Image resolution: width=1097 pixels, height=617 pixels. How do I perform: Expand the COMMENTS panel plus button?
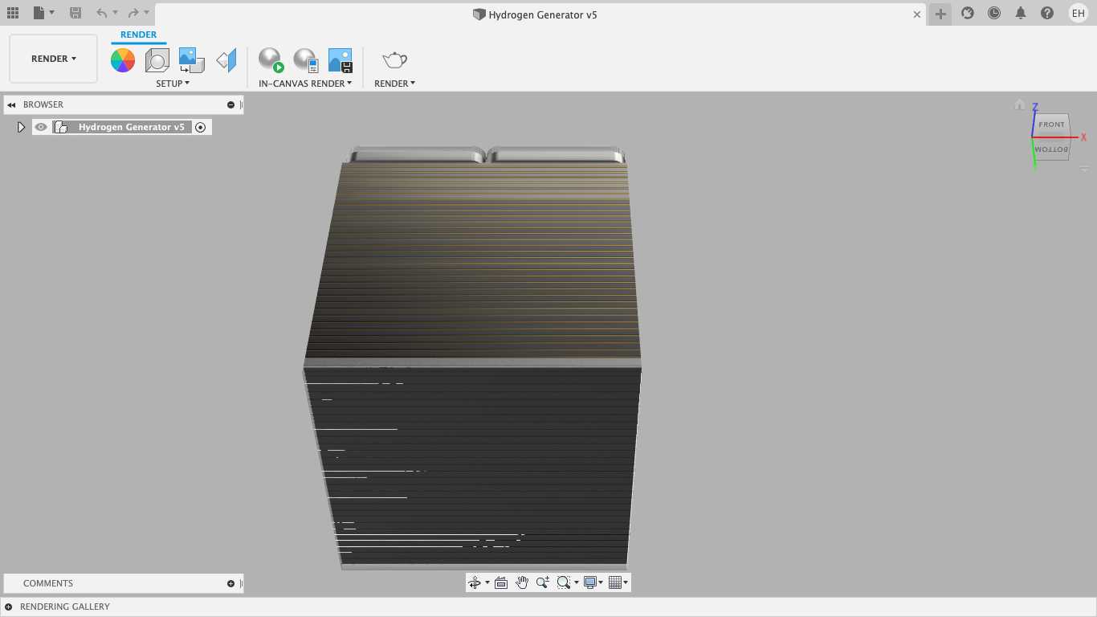pos(230,584)
